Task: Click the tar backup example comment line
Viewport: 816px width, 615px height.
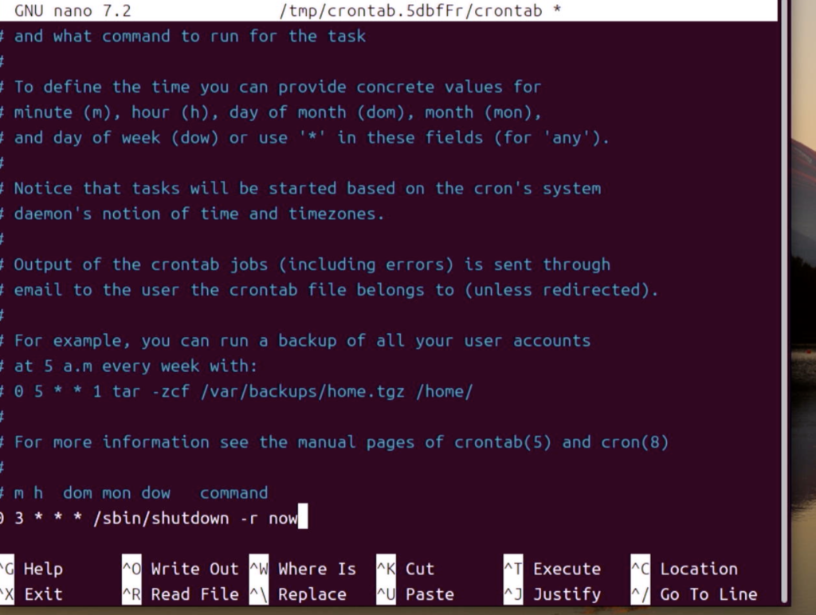Action: click(236, 391)
